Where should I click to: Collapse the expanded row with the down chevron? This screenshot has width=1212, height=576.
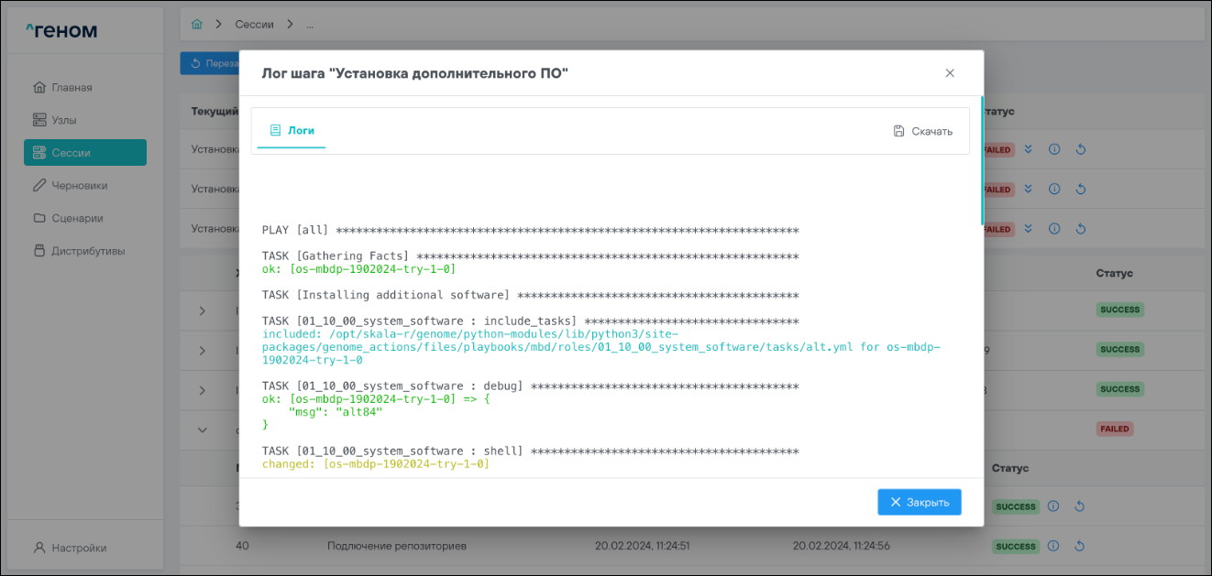click(203, 429)
